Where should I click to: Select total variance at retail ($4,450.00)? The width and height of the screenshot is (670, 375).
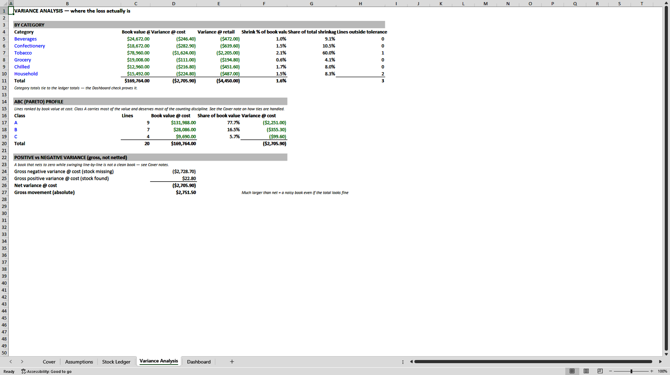[x=219, y=81]
